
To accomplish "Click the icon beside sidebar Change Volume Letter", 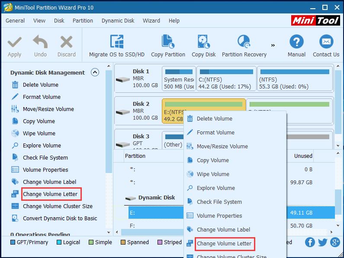I will coord(15,194).
